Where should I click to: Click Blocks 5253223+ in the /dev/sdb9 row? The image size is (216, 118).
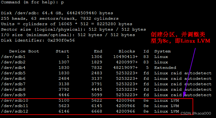click(127, 95)
